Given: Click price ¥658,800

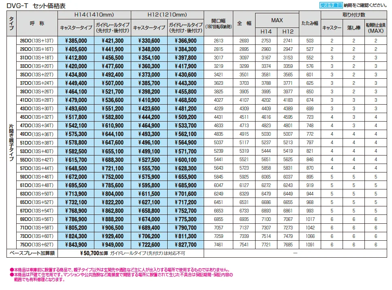Looking at the screenshot, I should tap(149, 211).
